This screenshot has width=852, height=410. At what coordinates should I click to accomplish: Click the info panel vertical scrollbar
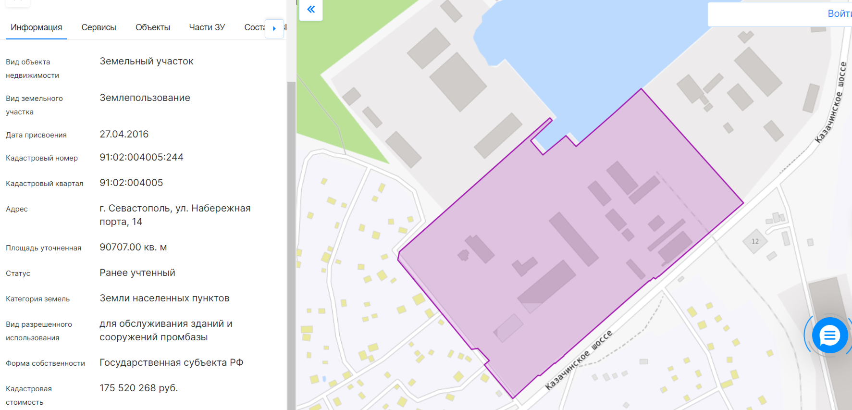(291, 240)
